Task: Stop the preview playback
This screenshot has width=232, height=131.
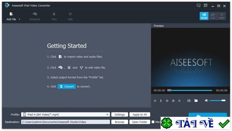Action: [173, 101]
